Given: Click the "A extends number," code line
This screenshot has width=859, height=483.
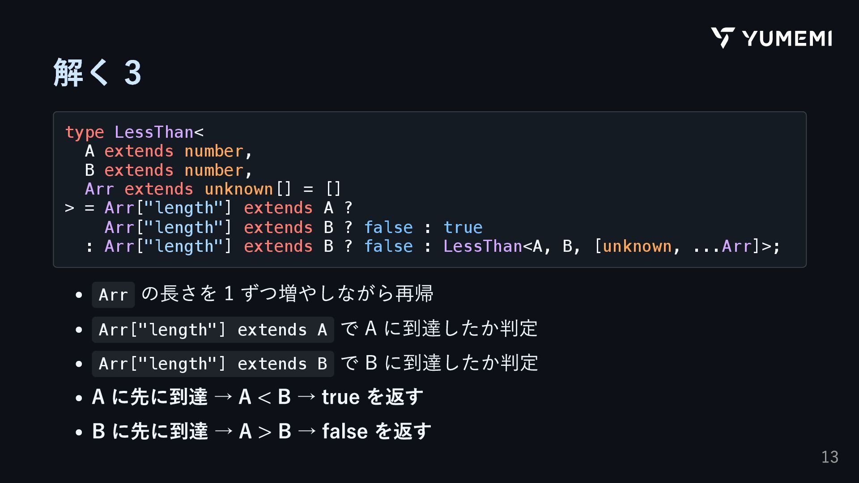Looking at the screenshot, I should pyautogui.click(x=169, y=151).
